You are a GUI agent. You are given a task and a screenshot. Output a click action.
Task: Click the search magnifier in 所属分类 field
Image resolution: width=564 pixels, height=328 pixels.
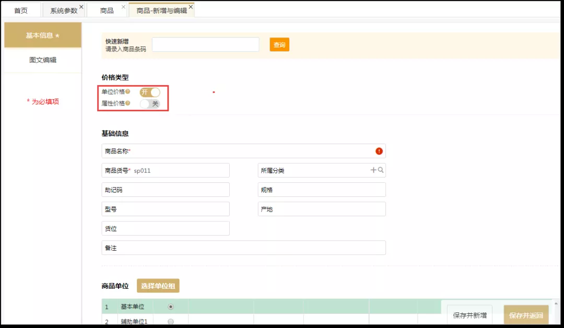[381, 170]
